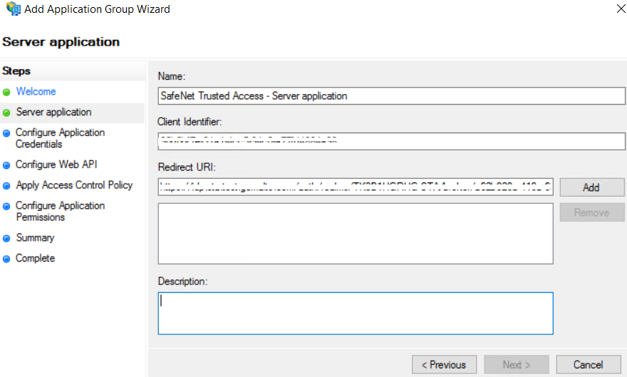Click the Next button
627x377 pixels.
(x=517, y=365)
